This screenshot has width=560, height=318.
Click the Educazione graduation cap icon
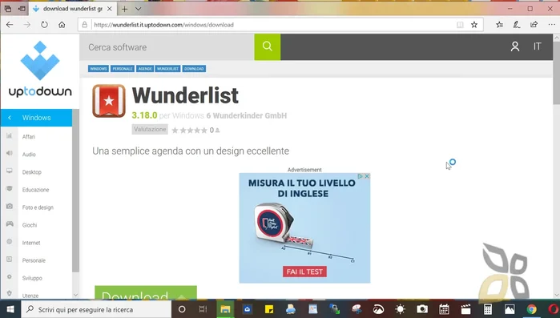[10, 188]
